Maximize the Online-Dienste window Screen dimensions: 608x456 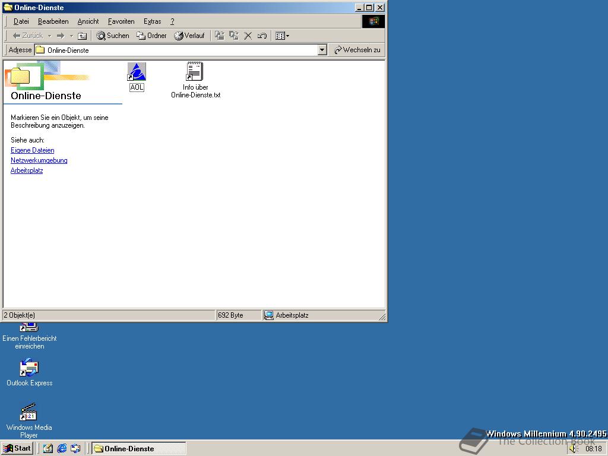pos(369,7)
